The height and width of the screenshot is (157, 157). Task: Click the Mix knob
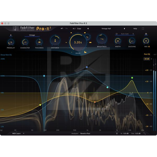(x=146, y=41)
